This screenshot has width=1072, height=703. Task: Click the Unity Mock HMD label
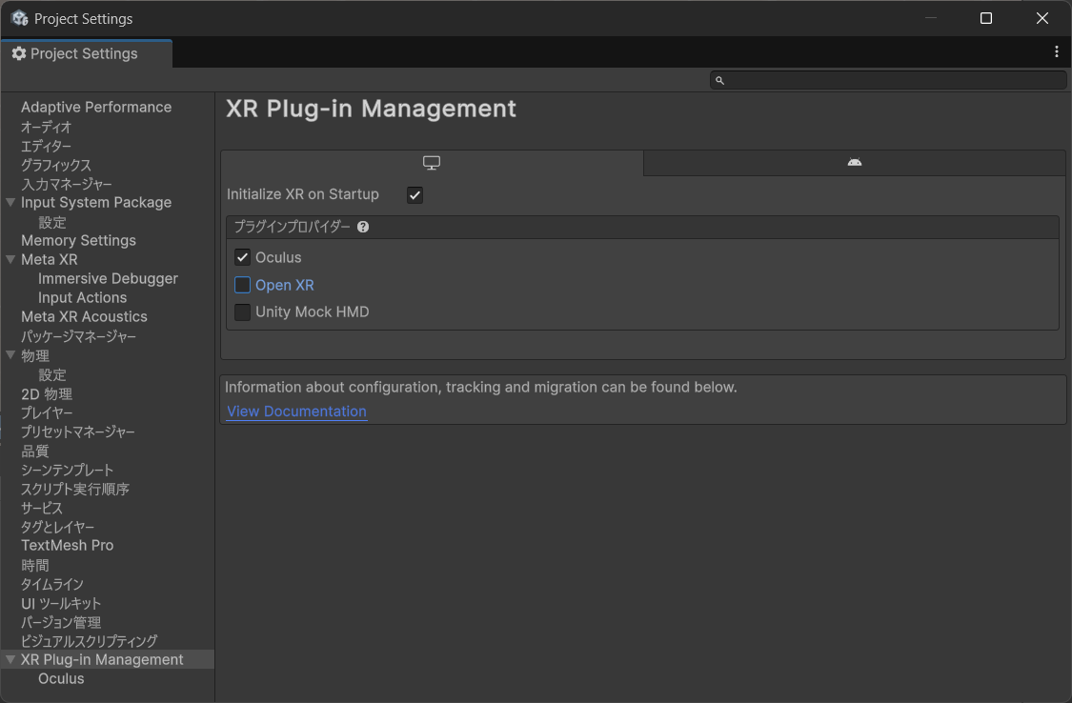313,312
